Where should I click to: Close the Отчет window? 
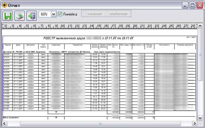click(x=200, y=5)
